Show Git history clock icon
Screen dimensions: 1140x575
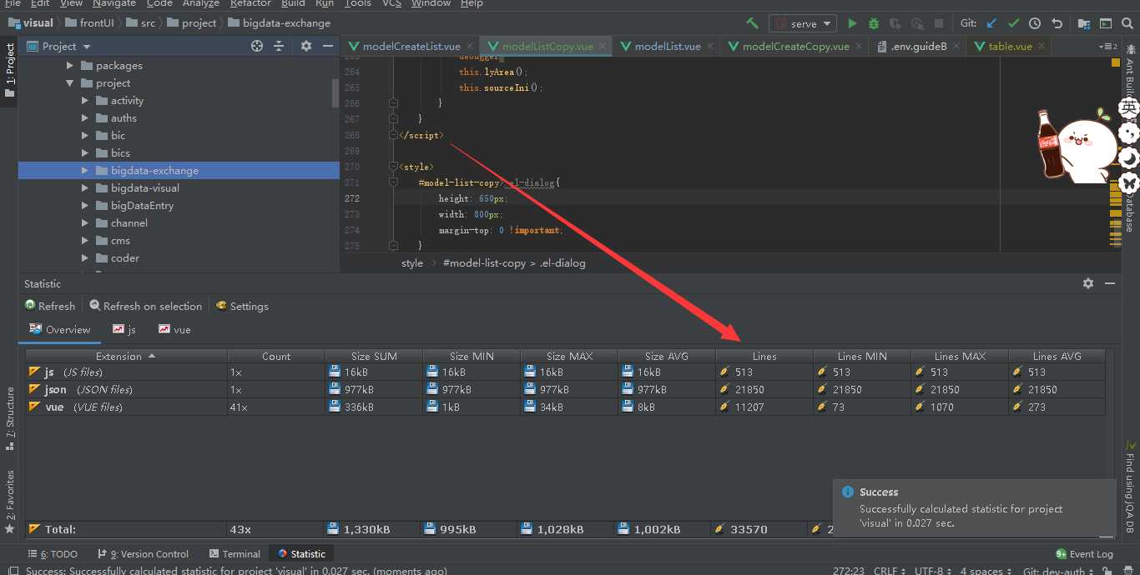[1035, 23]
